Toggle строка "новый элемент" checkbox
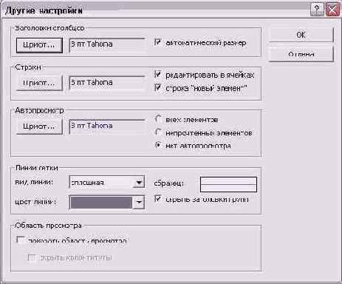Viewport: 342px width, 284px height. 158,87
